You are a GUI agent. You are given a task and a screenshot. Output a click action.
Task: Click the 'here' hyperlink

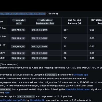click(7, 93)
